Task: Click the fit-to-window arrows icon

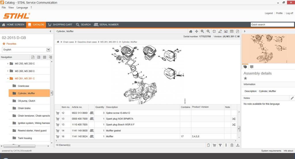Action: 214,31
